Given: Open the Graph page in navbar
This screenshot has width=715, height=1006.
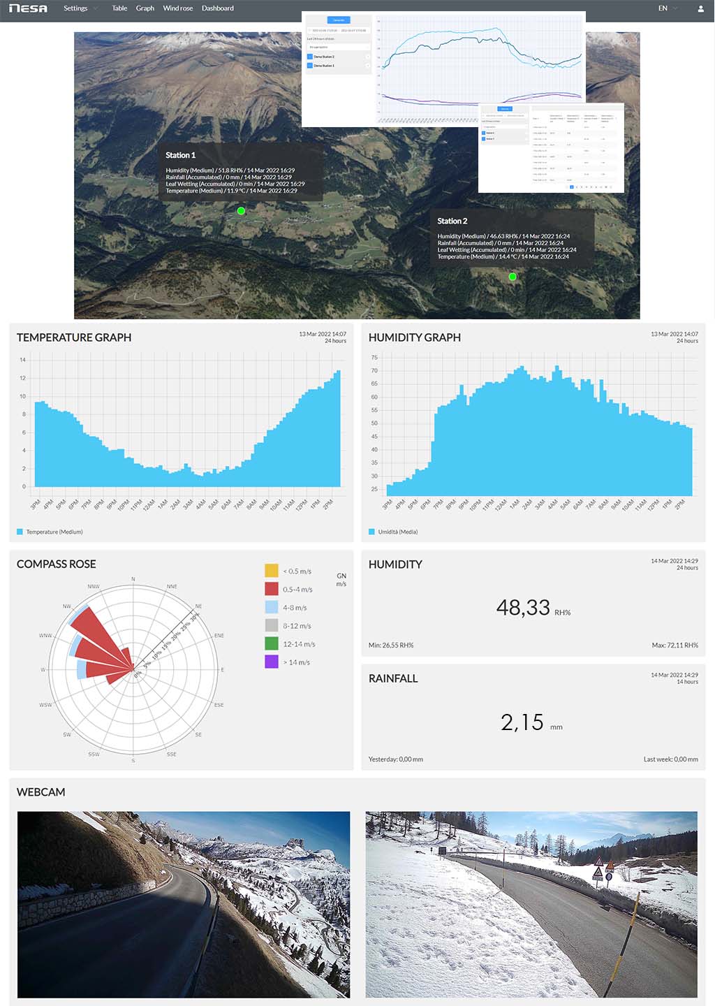Looking at the screenshot, I should click(x=145, y=8).
